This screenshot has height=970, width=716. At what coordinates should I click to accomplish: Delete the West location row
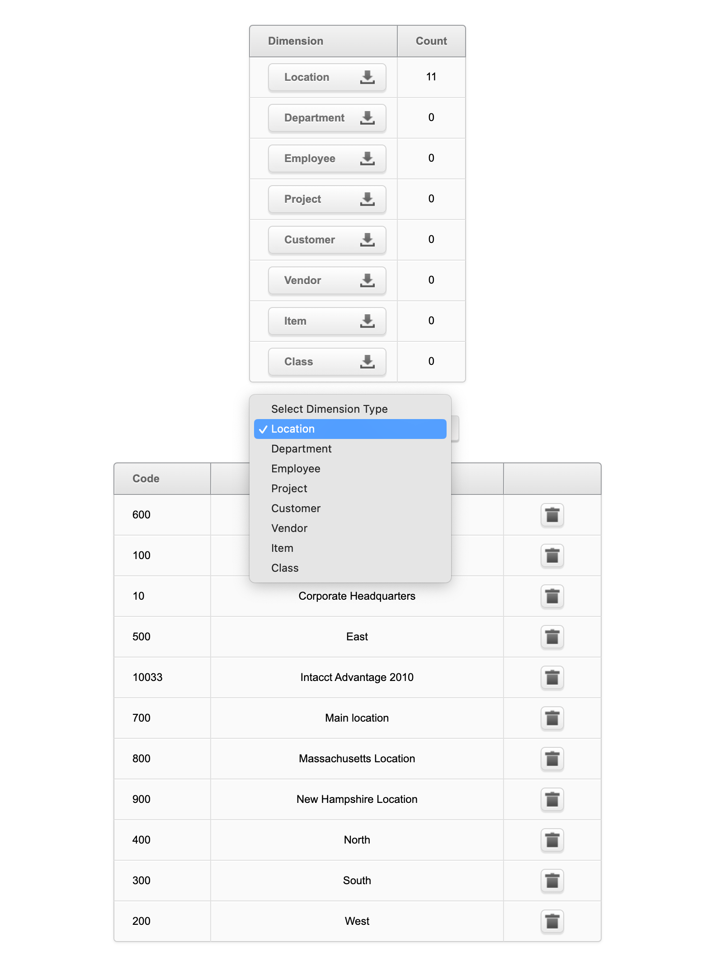coord(552,921)
